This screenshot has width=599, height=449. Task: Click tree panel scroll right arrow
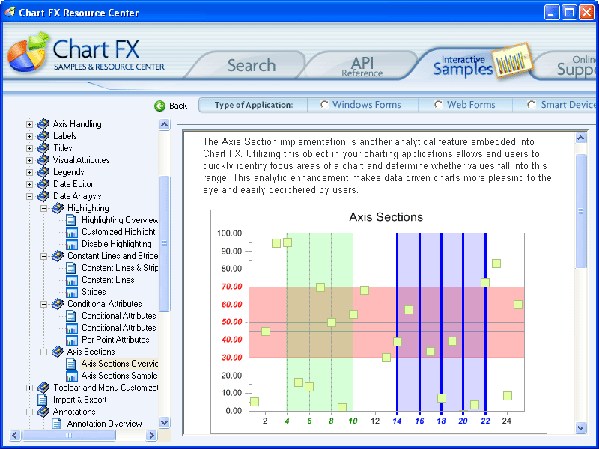click(x=151, y=435)
